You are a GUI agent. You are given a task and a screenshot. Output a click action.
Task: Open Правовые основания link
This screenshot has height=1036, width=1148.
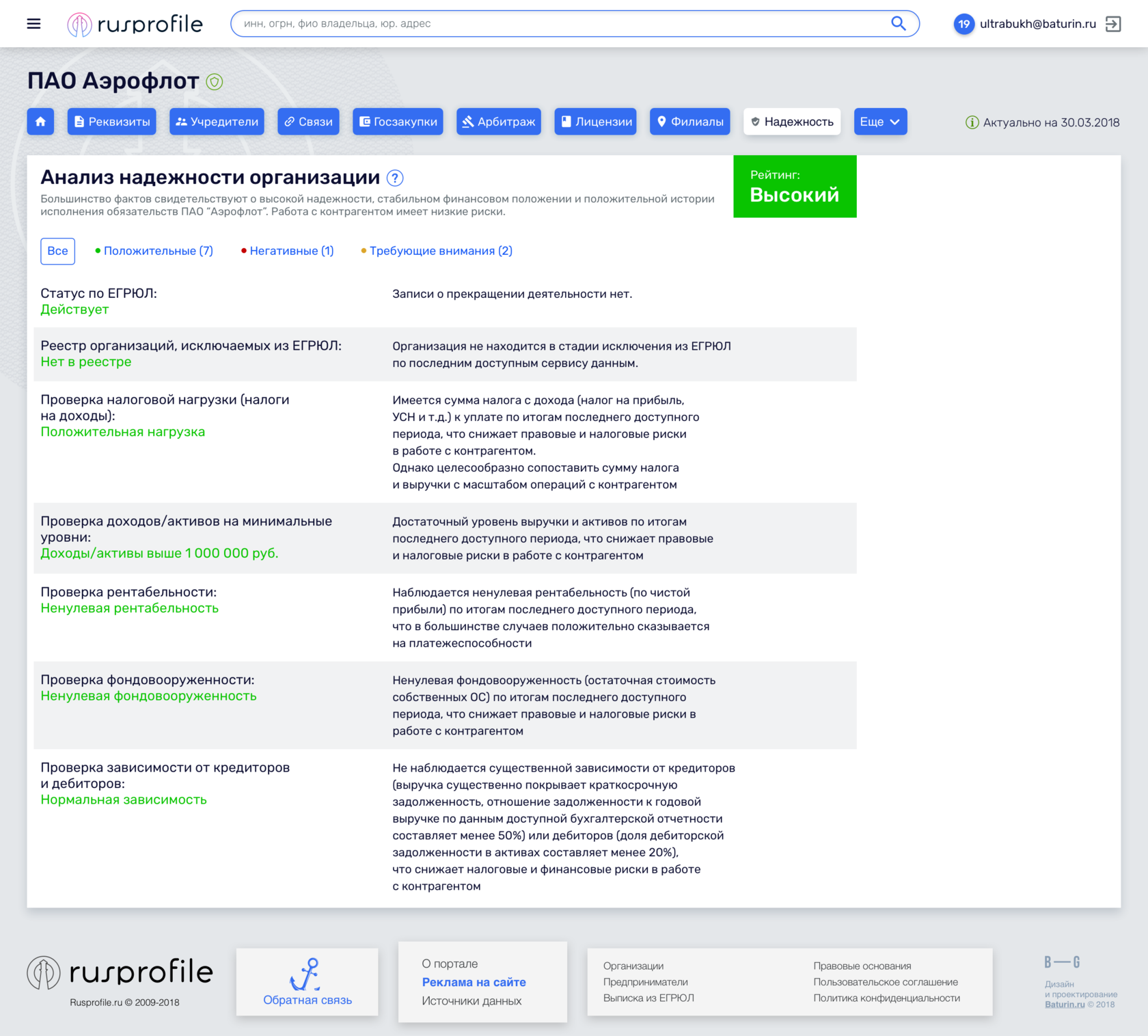coord(862,966)
